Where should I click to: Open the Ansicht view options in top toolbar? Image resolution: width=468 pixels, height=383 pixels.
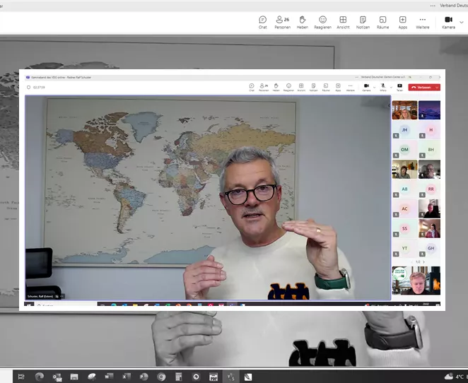pos(343,23)
